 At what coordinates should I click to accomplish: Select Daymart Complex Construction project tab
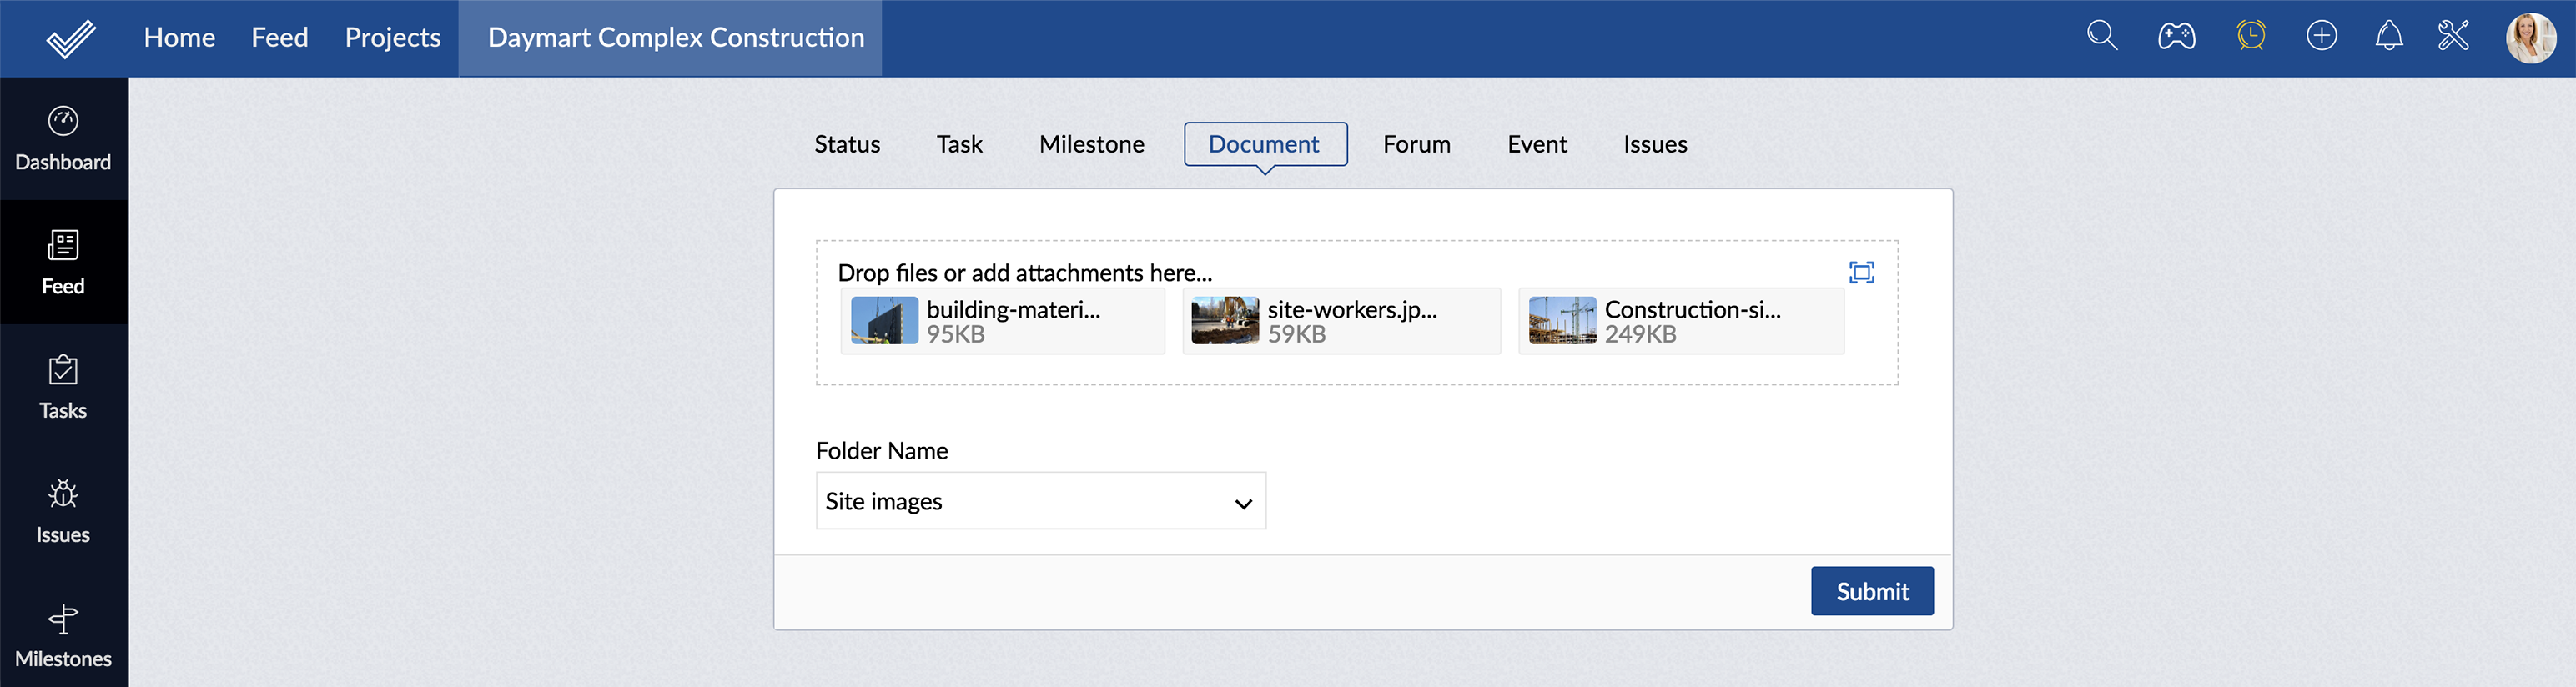tap(670, 38)
